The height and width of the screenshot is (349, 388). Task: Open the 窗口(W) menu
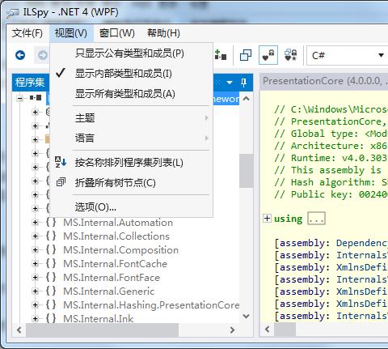pos(117,33)
